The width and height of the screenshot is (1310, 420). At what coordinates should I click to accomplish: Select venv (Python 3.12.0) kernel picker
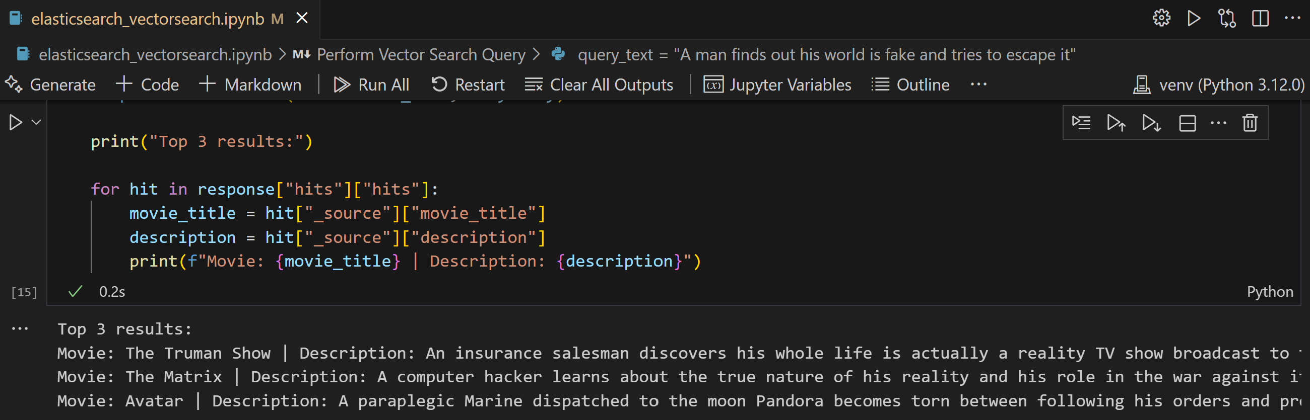[1218, 85]
